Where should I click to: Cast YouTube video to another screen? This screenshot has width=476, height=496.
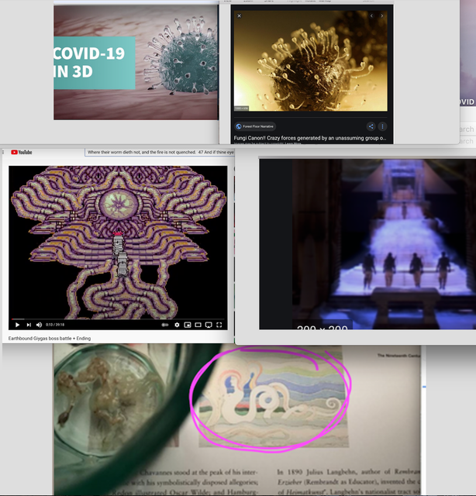[209, 325]
